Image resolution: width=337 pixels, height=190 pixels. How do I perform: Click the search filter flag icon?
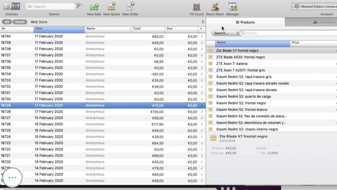click(x=79, y=6)
